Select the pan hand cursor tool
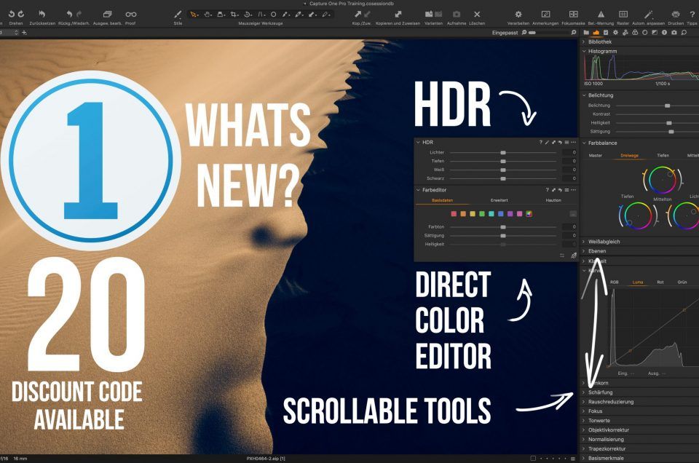This screenshot has height=463, width=699. pos(208,15)
